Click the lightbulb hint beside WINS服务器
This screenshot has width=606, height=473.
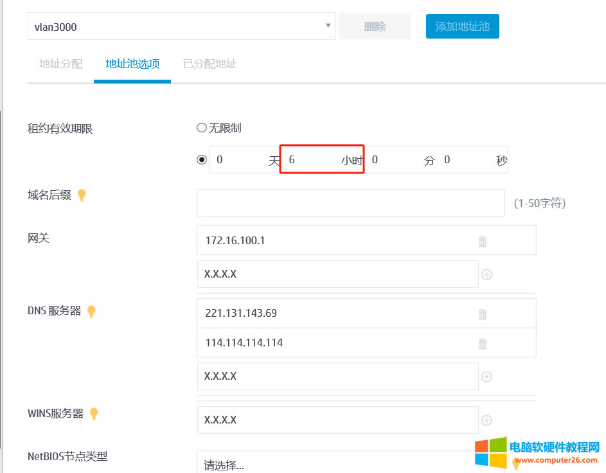(94, 414)
